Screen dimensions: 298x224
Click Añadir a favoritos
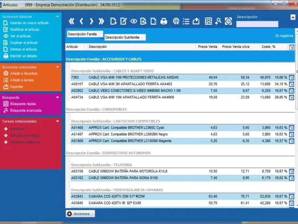point(24,73)
